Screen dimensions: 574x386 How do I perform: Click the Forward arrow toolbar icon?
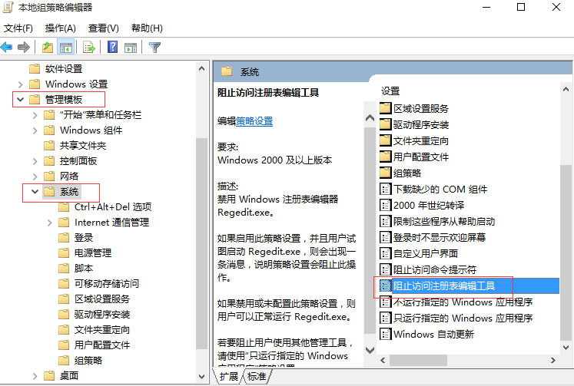pos(24,48)
